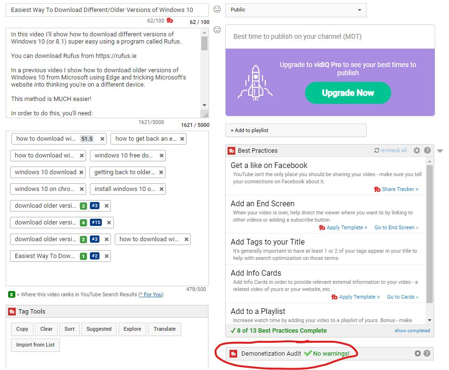Screen dimensions: 449x370
Task: Click the emoji icon next to the title field
Action: tap(217, 9)
